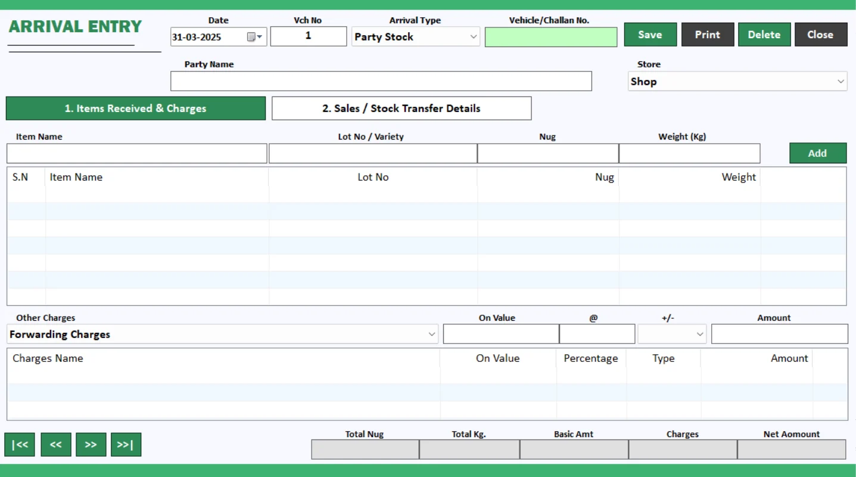Select the Basic Amt summary box
The width and height of the screenshot is (856, 477).
coord(574,450)
